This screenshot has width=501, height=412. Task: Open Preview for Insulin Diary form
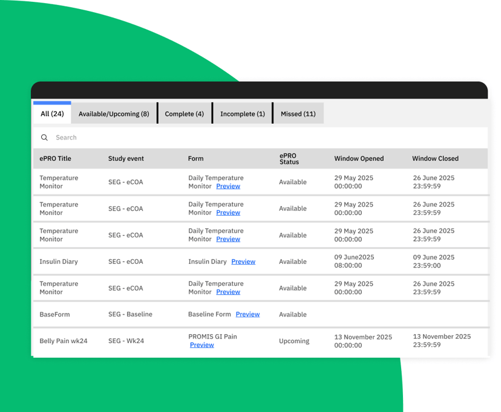point(243,262)
